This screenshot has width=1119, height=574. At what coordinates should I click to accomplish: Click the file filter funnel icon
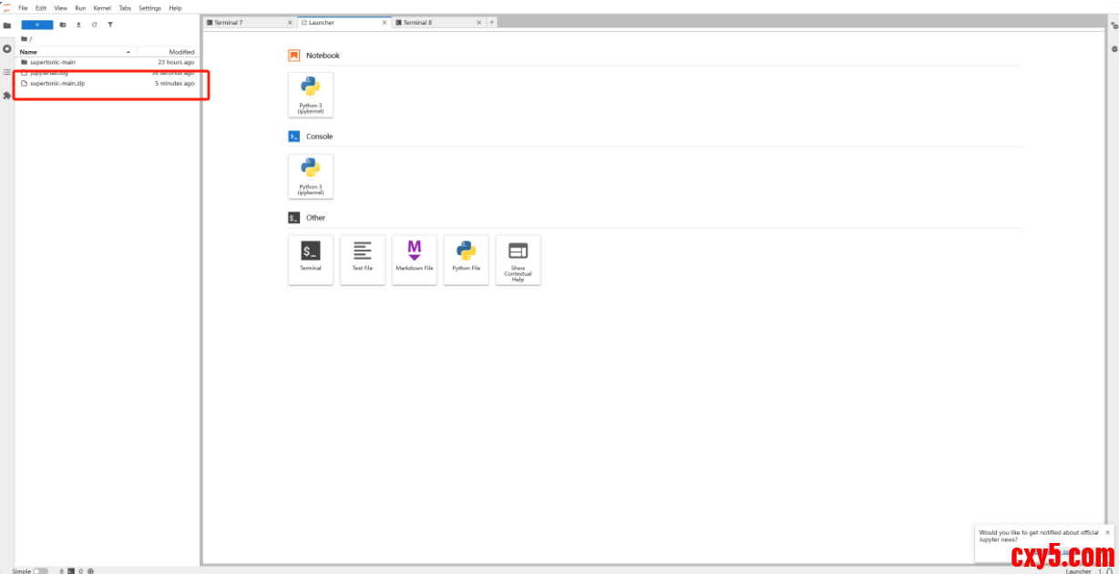(x=110, y=25)
